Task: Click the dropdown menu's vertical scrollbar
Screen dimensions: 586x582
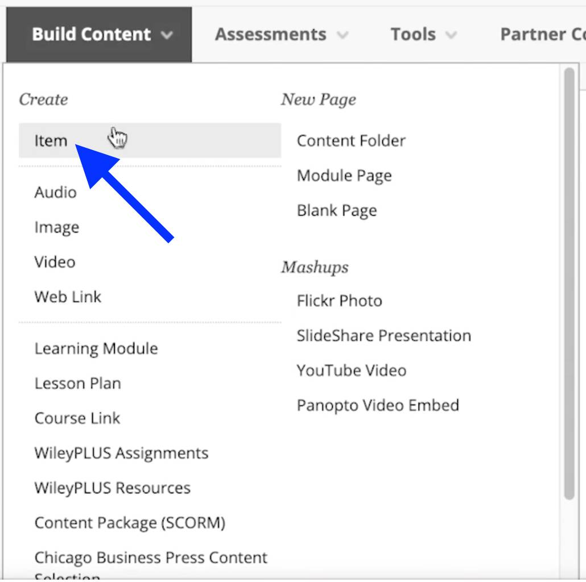Action: click(x=569, y=284)
